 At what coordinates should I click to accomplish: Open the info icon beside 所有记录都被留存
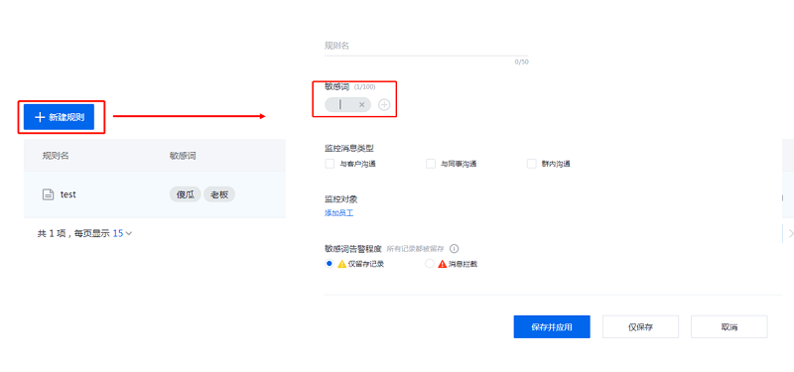click(455, 249)
